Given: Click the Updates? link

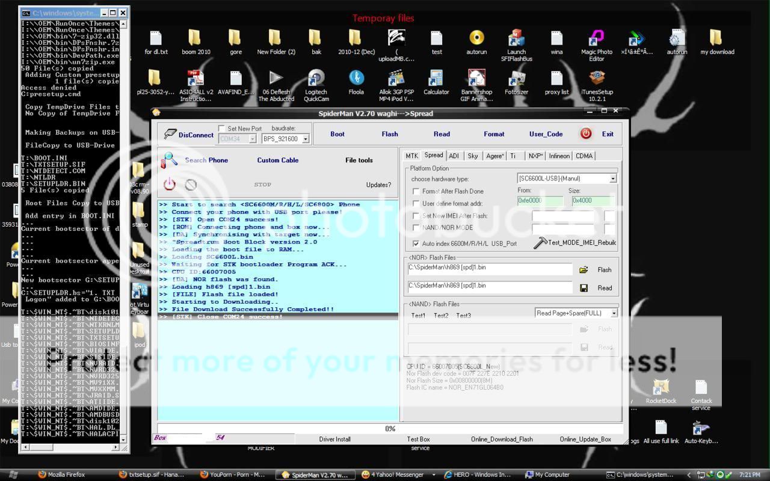Looking at the screenshot, I should click(378, 185).
